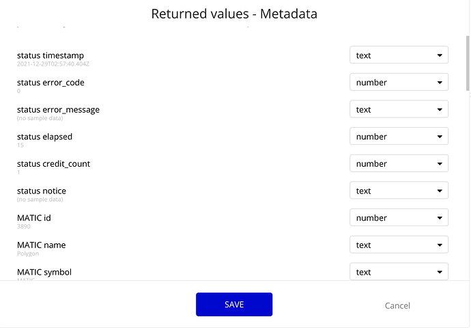Click the status credit_count field label

(53, 164)
